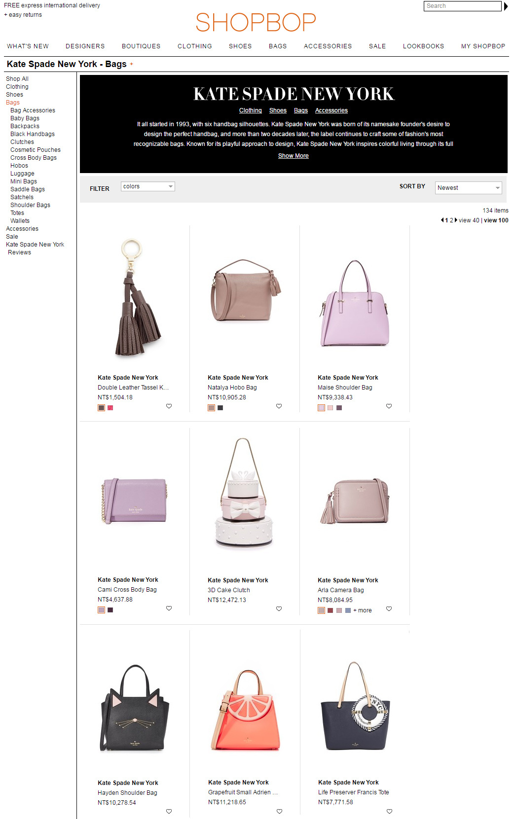The height and width of the screenshot is (819, 516).
Task: Select Satchels category in sidebar
Action: coord(22,197)
